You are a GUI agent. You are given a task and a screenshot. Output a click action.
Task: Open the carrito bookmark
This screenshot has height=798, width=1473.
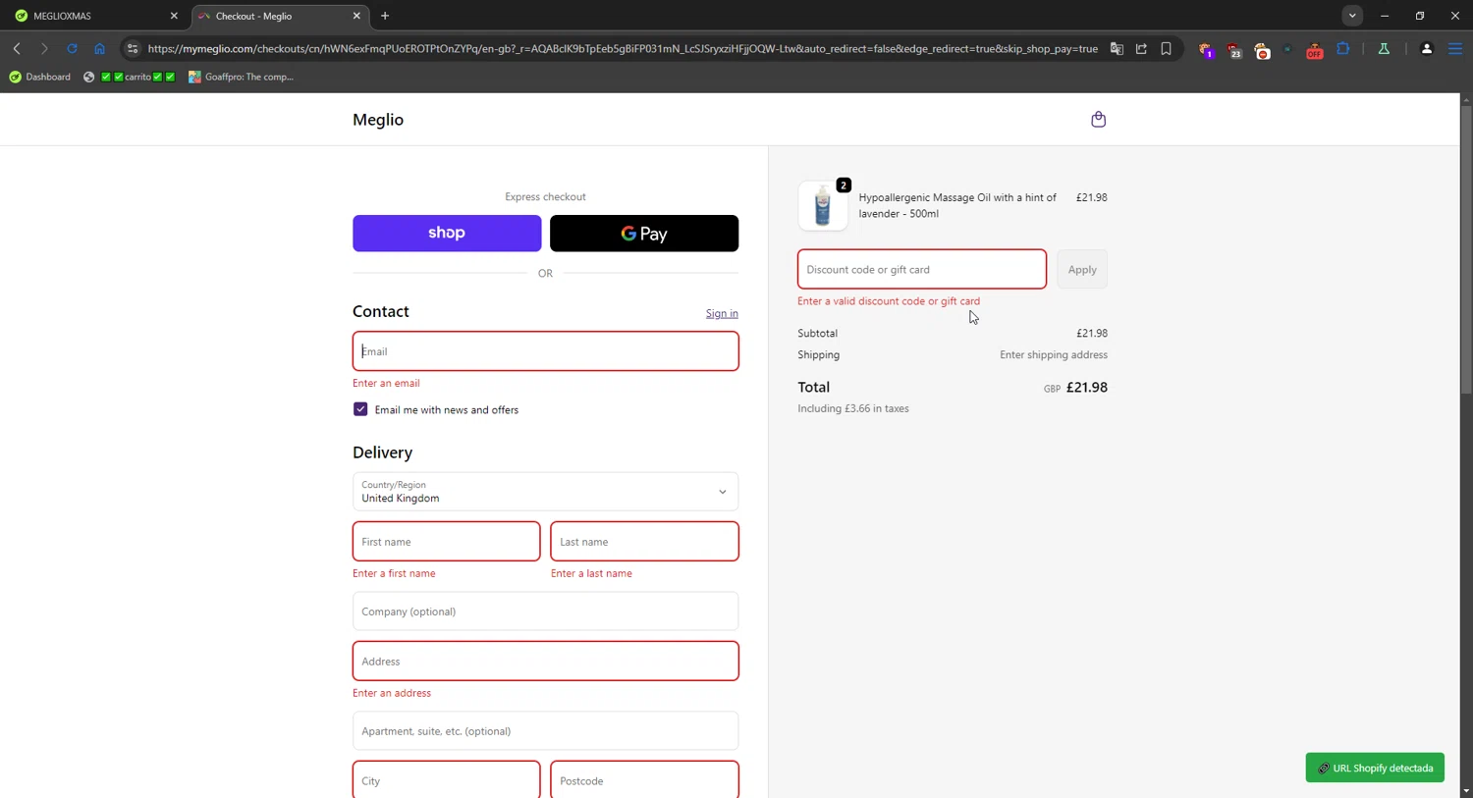point(130,77)
